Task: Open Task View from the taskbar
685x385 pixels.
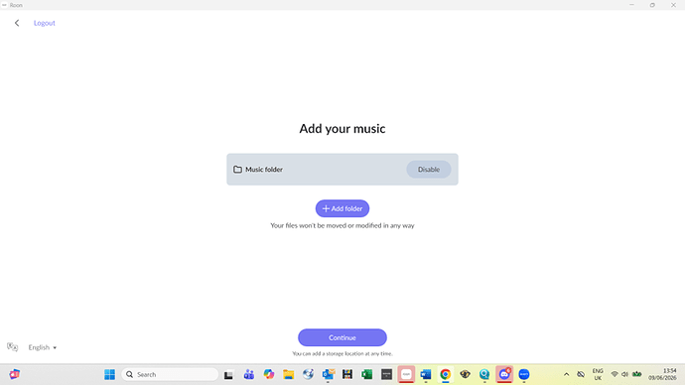Action: pos(228,374)
